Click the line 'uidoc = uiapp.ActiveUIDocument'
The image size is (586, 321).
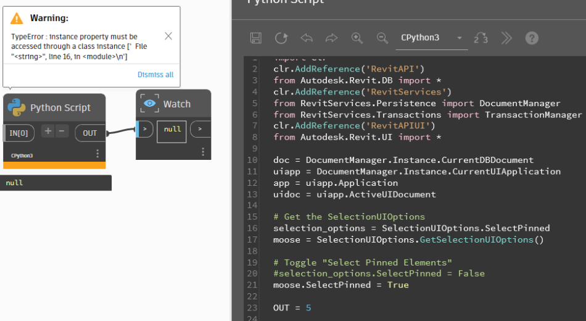tap(354, 194)
